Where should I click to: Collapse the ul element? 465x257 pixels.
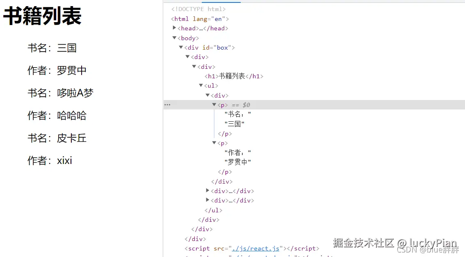click(x=201, y=85)
